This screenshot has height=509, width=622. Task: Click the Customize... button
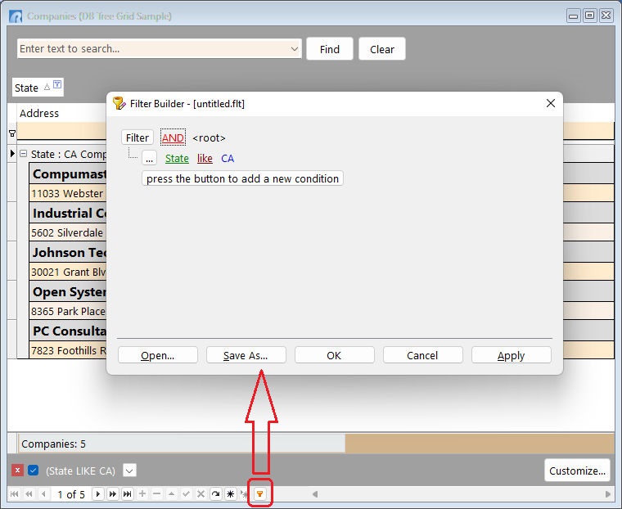click(x=577, y=471)
